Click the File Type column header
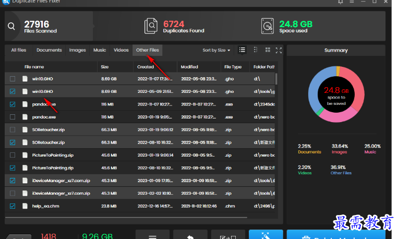Screen dimensions: 398x239 pyautogui.click(x=233, y=67)
